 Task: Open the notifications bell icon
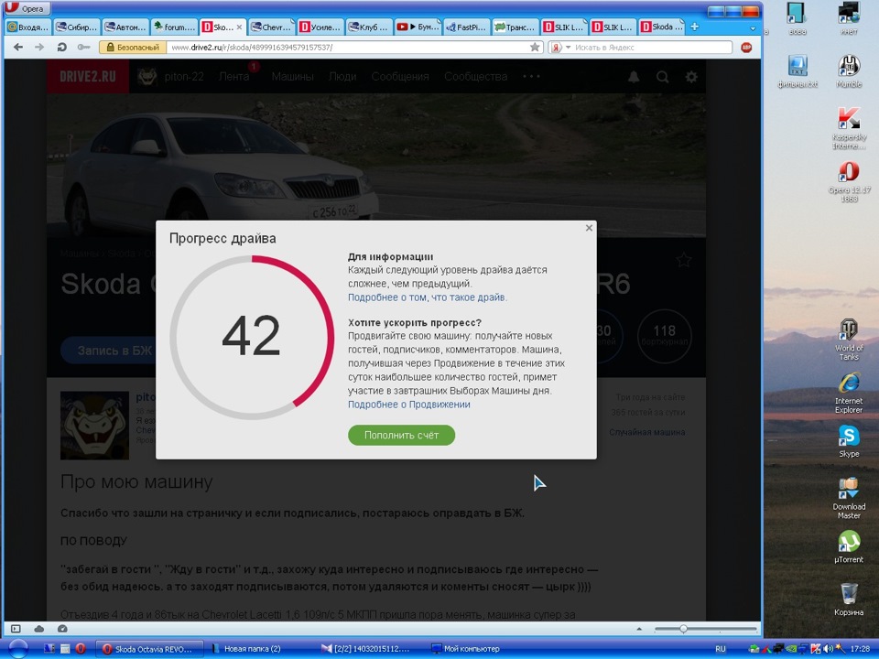(x=634, y=77)
